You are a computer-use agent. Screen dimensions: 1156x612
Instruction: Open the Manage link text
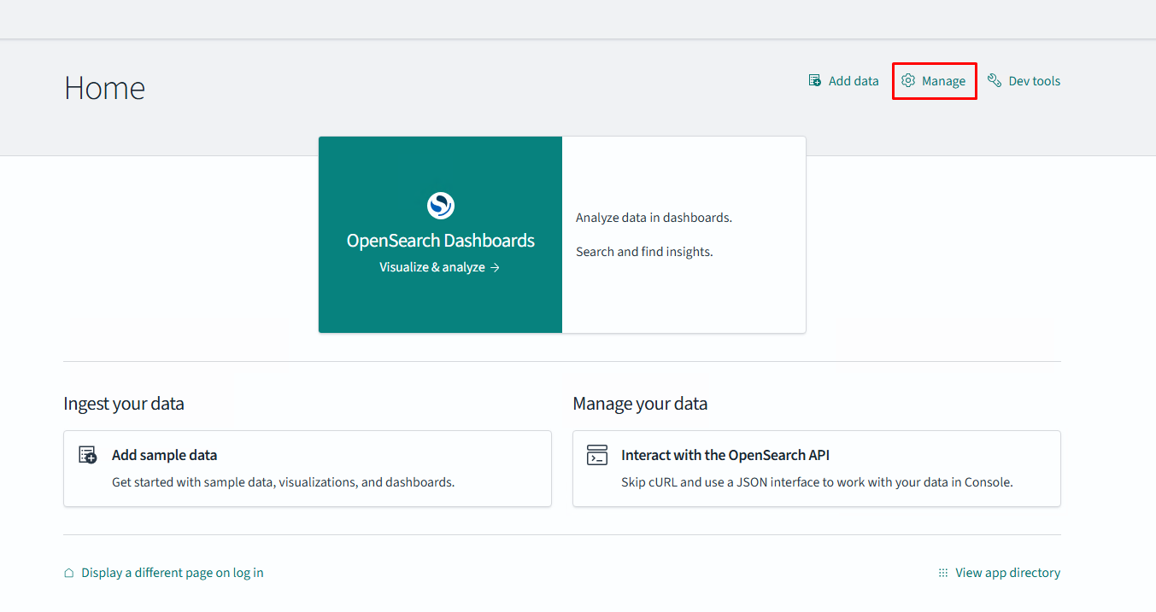pos(943,81)
